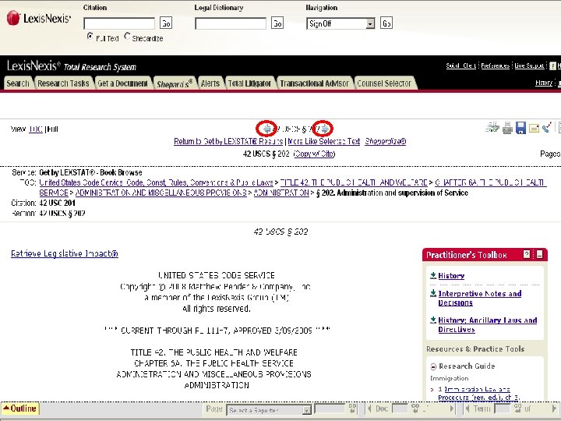Viewport: 561px width, 421px height.
Task: Click the FAST Print icon
Action: [492, 127]
